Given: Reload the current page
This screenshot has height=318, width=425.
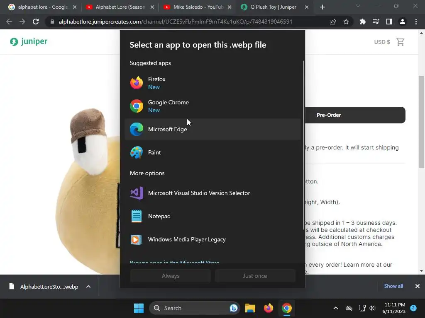Looking at the screenshot, I should pos(36,22).
